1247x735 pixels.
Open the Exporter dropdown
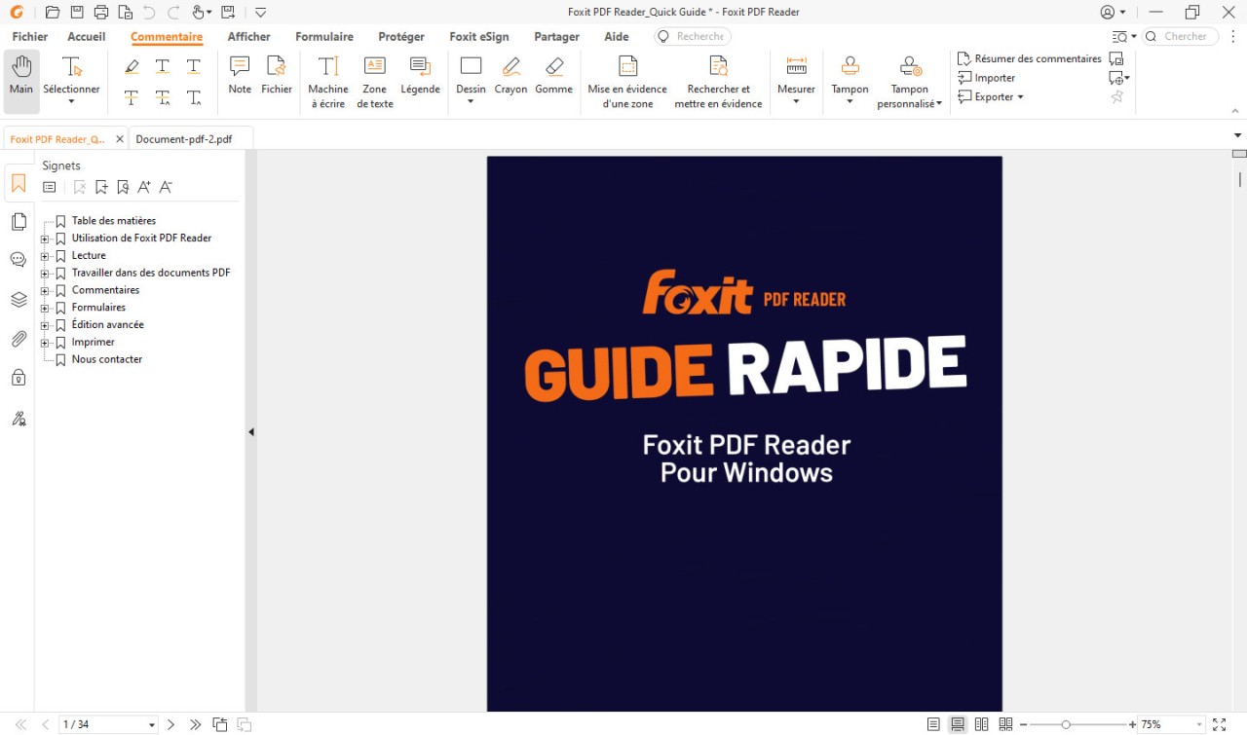point(991,96)
